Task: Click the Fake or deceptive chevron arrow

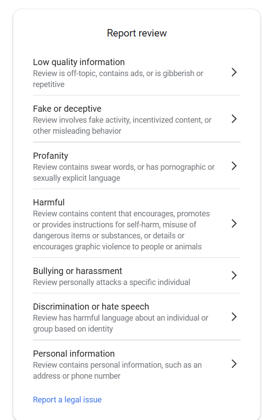Action: (234, 119)
